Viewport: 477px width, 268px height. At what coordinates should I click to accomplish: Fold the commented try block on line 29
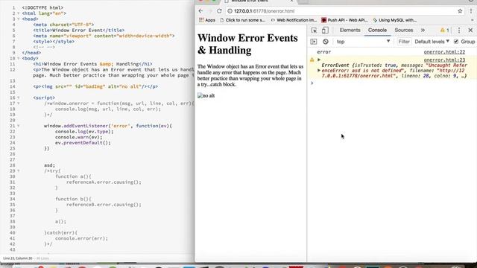[x=18, y=170]
